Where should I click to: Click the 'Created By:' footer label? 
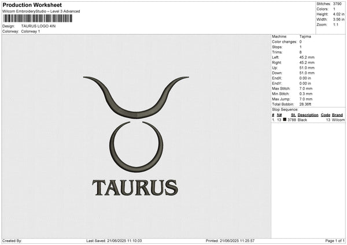[x=12, y=240]
